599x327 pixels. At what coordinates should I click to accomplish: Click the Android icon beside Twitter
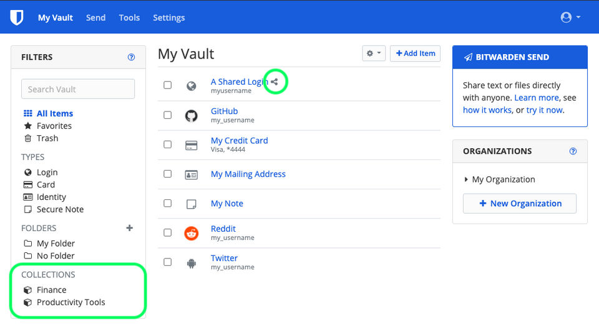(192, 263)
